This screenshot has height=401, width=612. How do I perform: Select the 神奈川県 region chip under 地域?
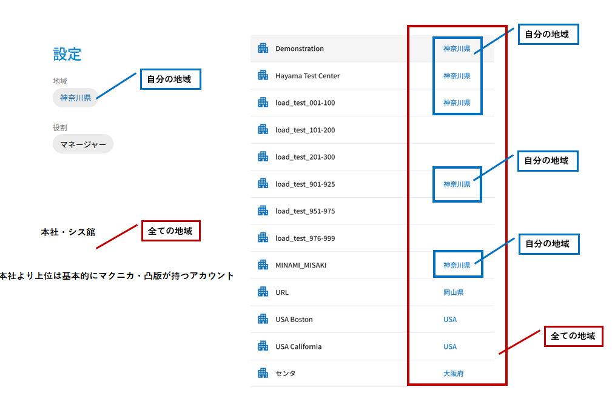click(x=75, y=98)
